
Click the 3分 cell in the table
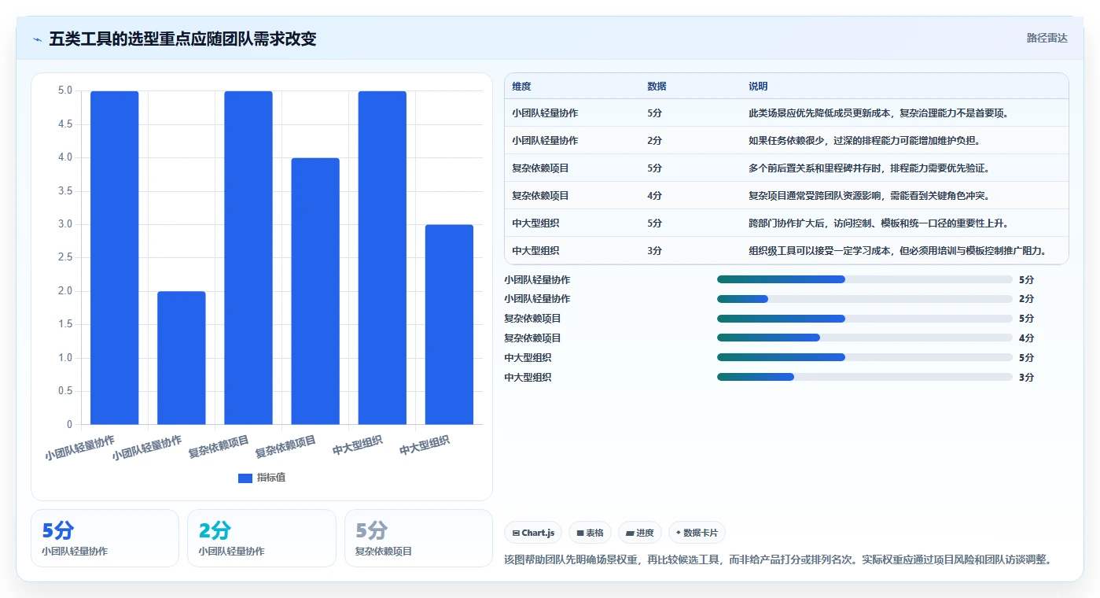[654, 251]
